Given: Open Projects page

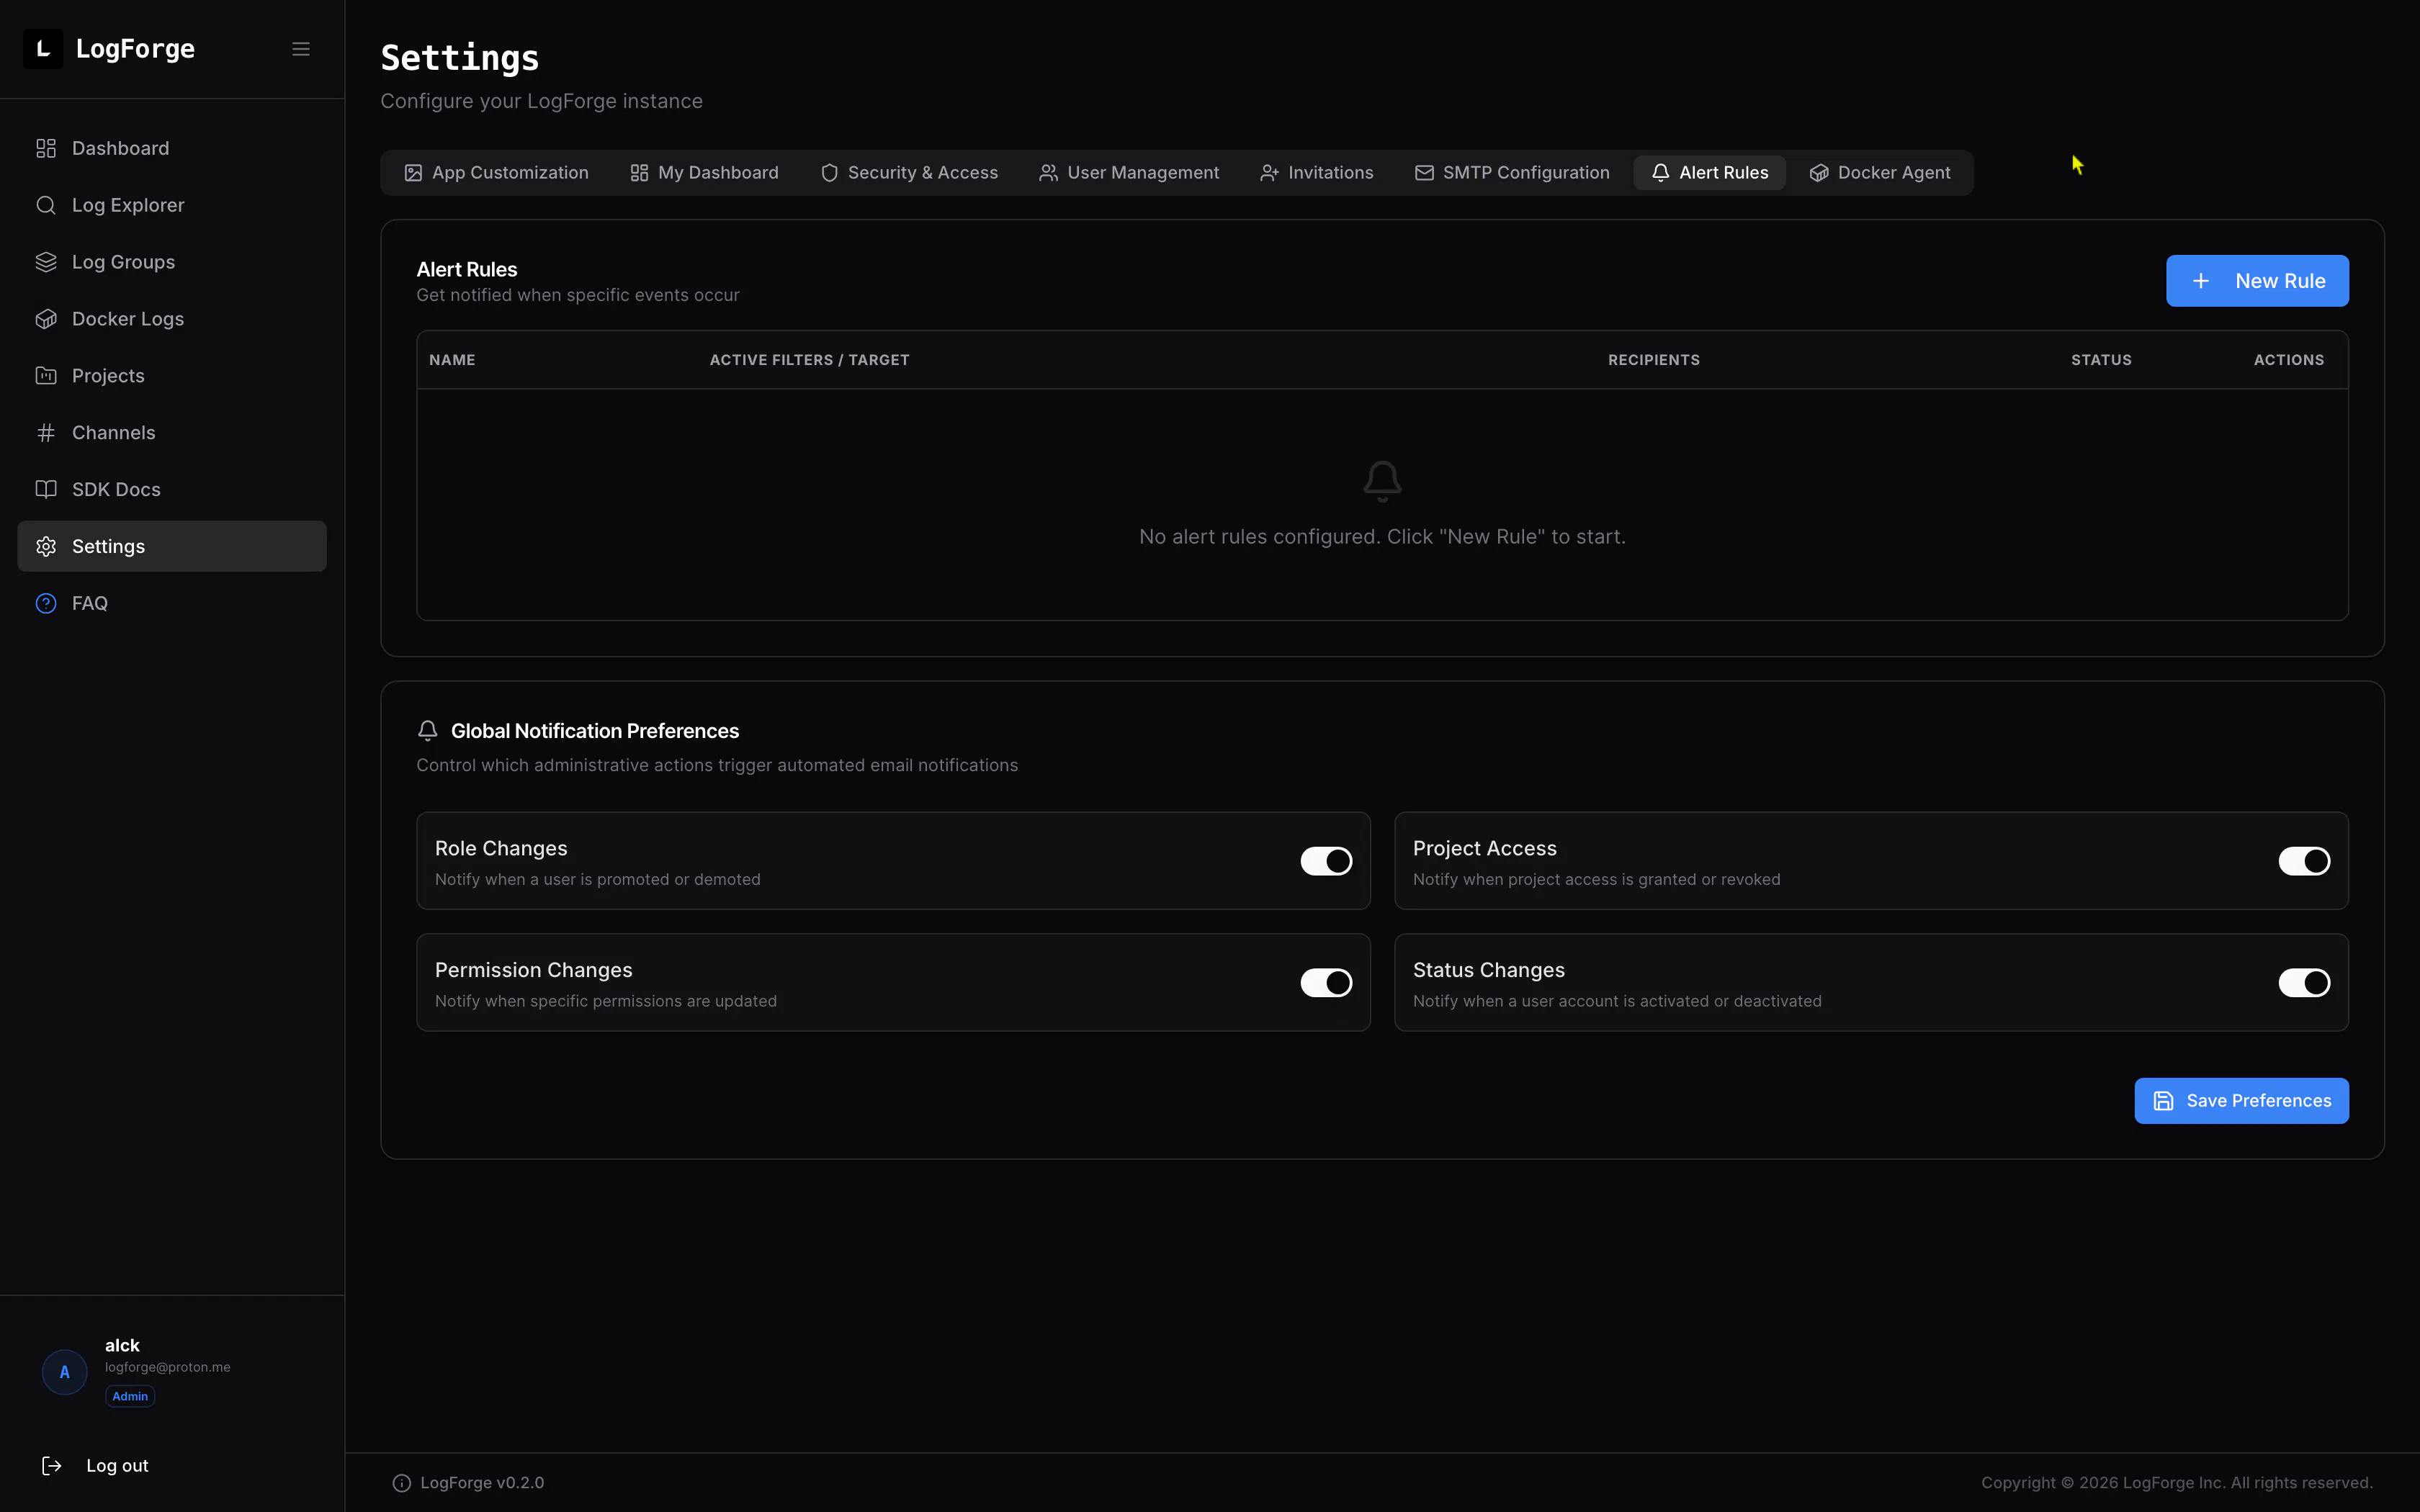Looking at the screenshot, I should (x=172, y=376).
